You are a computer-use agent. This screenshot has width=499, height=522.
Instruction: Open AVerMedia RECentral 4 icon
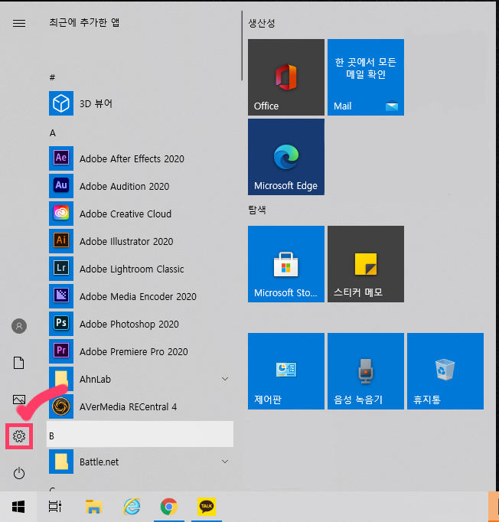tap(61, 406)
